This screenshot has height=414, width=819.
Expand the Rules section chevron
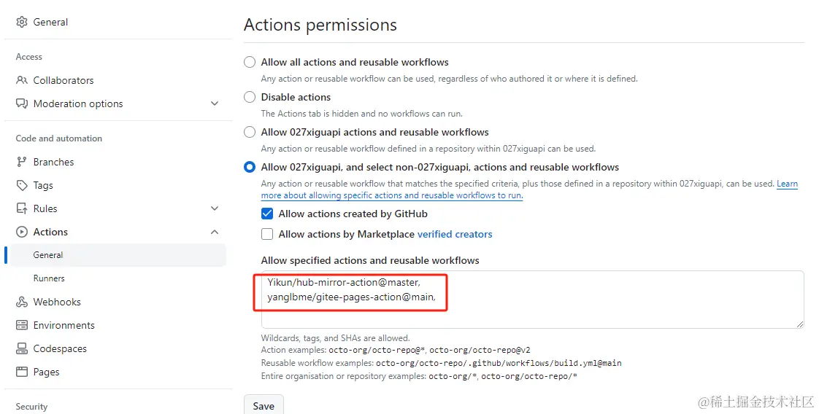coord(215,208)
